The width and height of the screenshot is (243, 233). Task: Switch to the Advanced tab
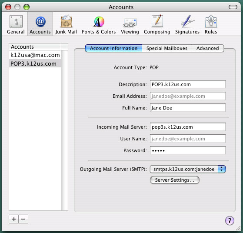coord(208,48)
